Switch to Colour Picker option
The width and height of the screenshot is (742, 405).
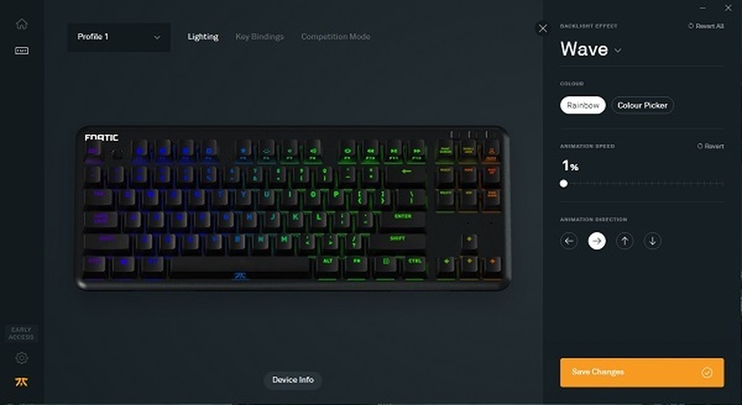coord(642,105)
